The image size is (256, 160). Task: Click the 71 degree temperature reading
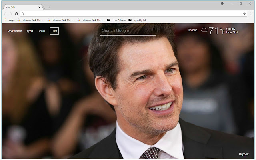click(217, 31)
